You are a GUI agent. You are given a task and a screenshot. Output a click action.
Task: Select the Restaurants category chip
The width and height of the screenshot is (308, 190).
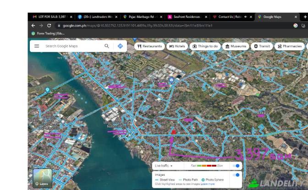click(x=149, y=46)
